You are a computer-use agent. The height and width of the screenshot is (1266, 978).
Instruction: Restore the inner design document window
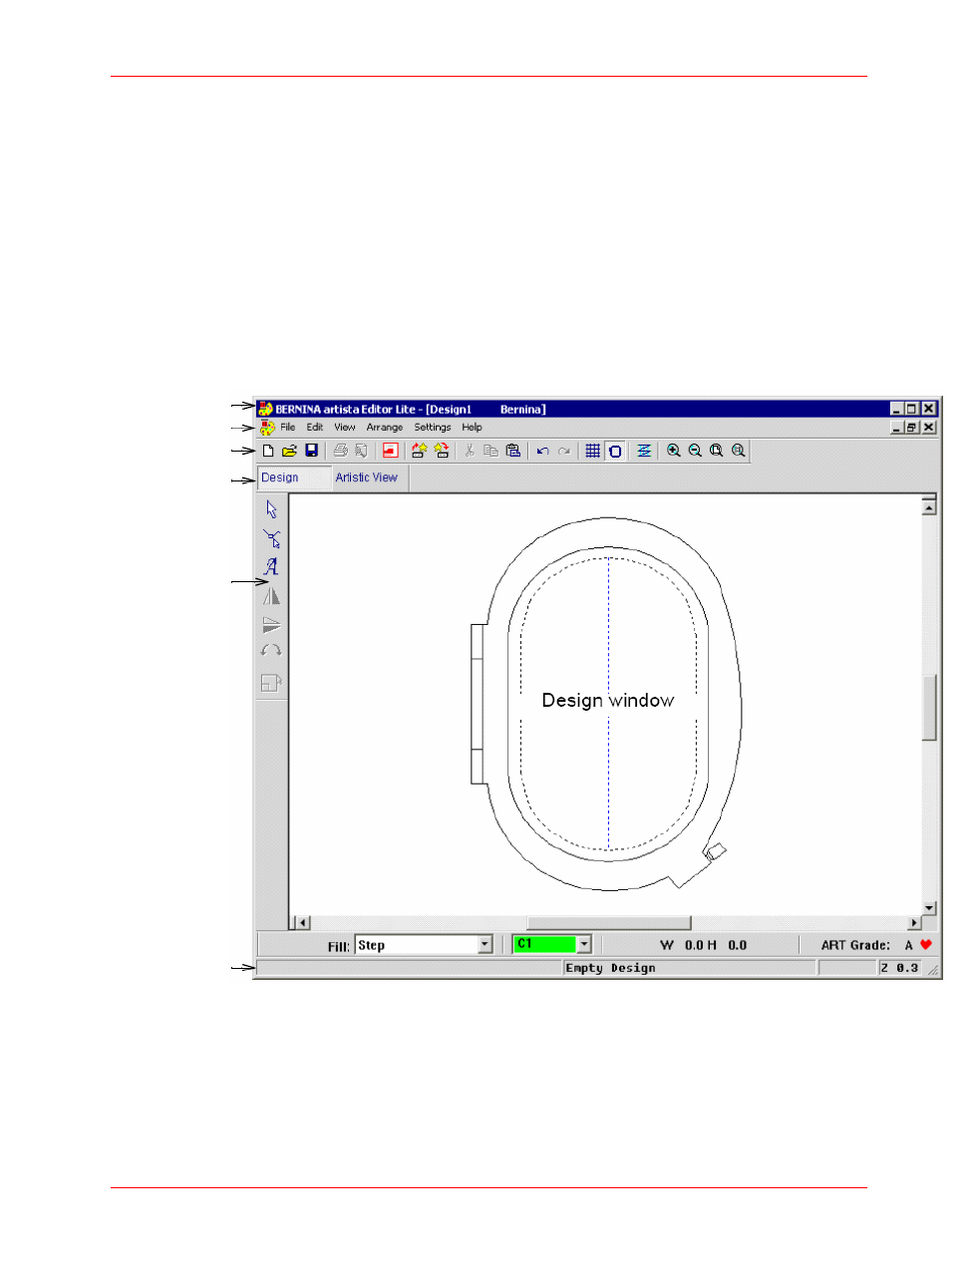(x=911, y=427)
